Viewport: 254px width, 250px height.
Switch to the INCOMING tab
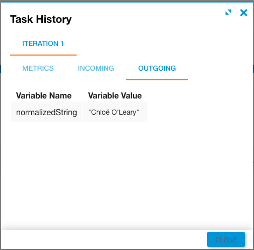96,68
